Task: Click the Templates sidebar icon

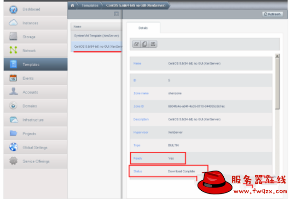Action: [13, 64]
